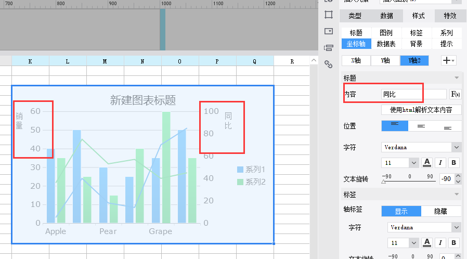Open axis label font color picker

click(x=427, y=243)
